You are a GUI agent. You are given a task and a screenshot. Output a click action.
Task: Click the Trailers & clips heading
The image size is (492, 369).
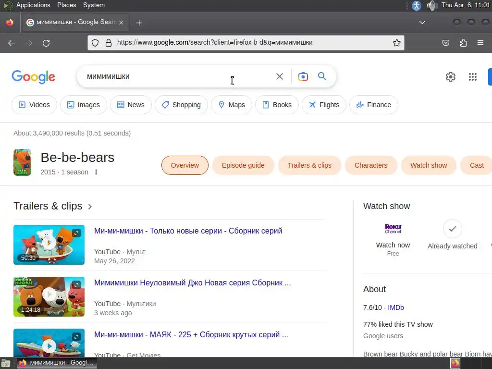[x=48, y=206]
